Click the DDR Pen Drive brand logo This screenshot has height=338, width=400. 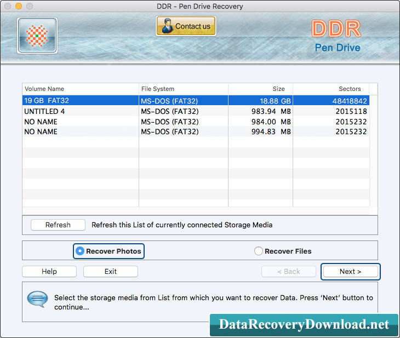pos(337,36)
